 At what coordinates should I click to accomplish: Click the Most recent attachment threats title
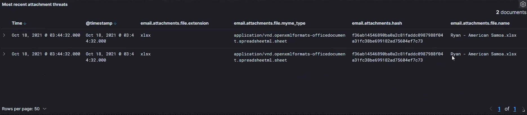point(35,4)
